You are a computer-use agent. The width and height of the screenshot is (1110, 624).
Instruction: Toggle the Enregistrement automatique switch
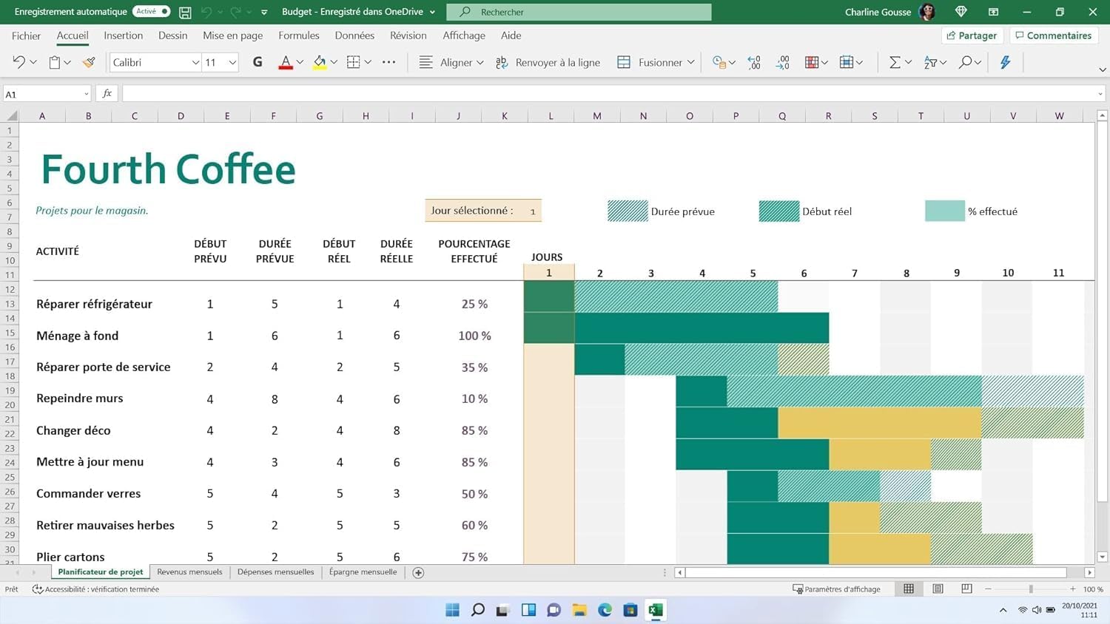[151, 12]
